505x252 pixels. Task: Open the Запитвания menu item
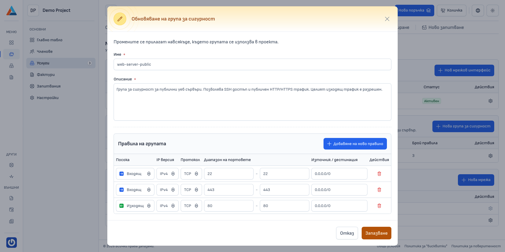[48, 86]
